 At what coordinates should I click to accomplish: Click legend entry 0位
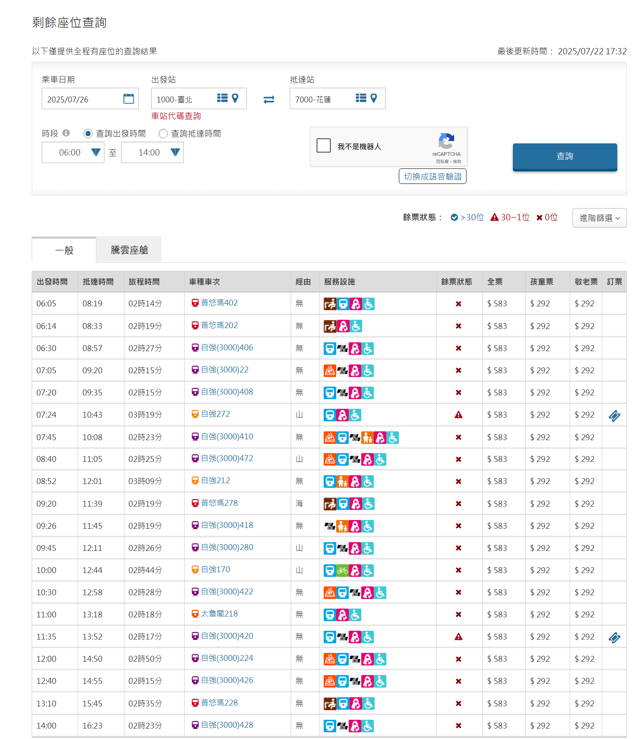coord(547,217)
